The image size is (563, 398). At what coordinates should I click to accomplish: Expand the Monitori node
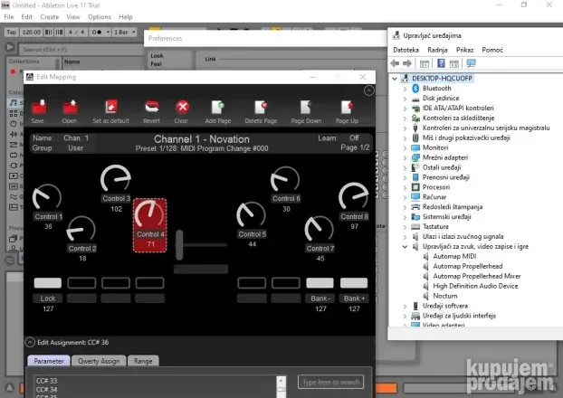tap(405, 147)
